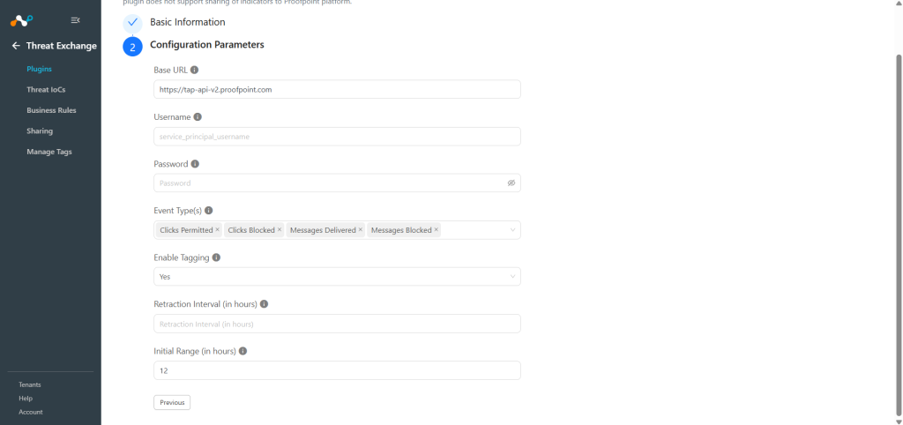The height and width of the screenshot is (425, 903).
Task: Click the Messages Delivered tag label
Action: click(x=323, y=230)
